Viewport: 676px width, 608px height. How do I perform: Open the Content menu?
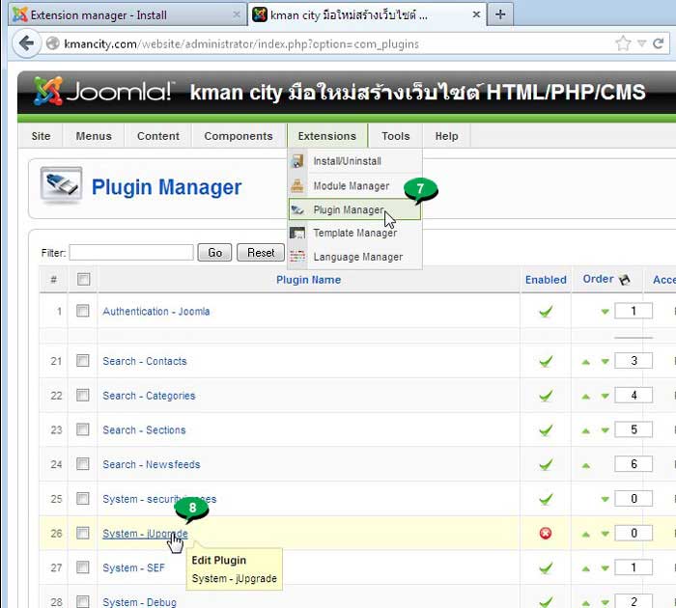point(158,136)
